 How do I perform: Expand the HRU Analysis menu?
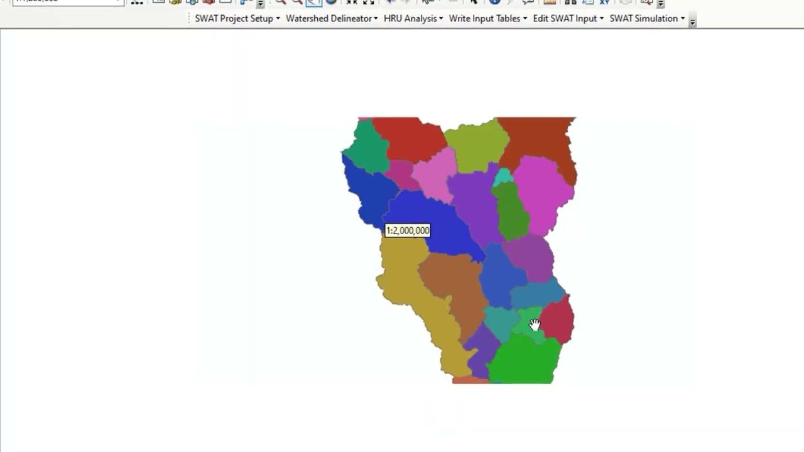coord(413,18)
